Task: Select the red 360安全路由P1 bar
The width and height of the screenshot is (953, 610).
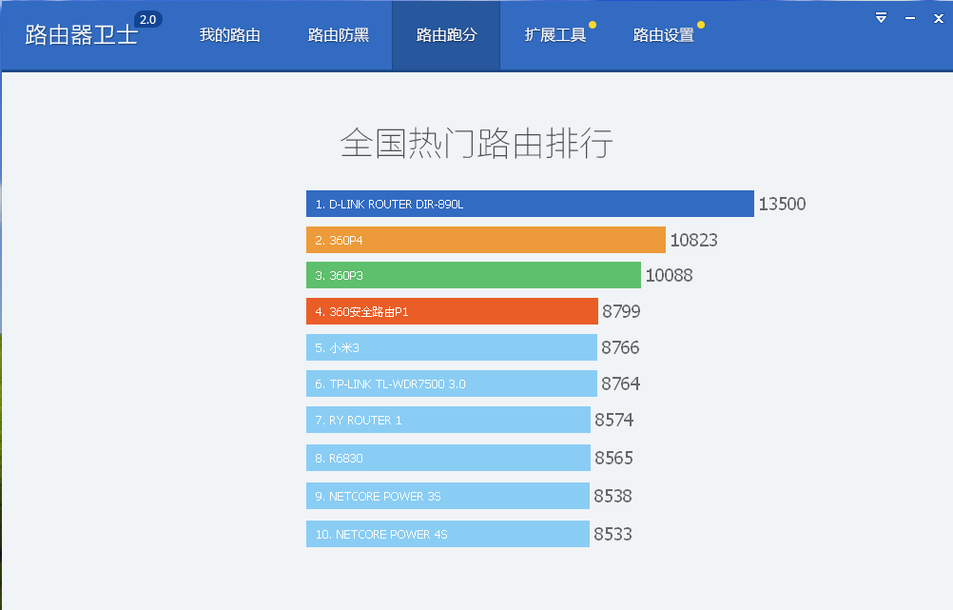Action: [452, 311]
